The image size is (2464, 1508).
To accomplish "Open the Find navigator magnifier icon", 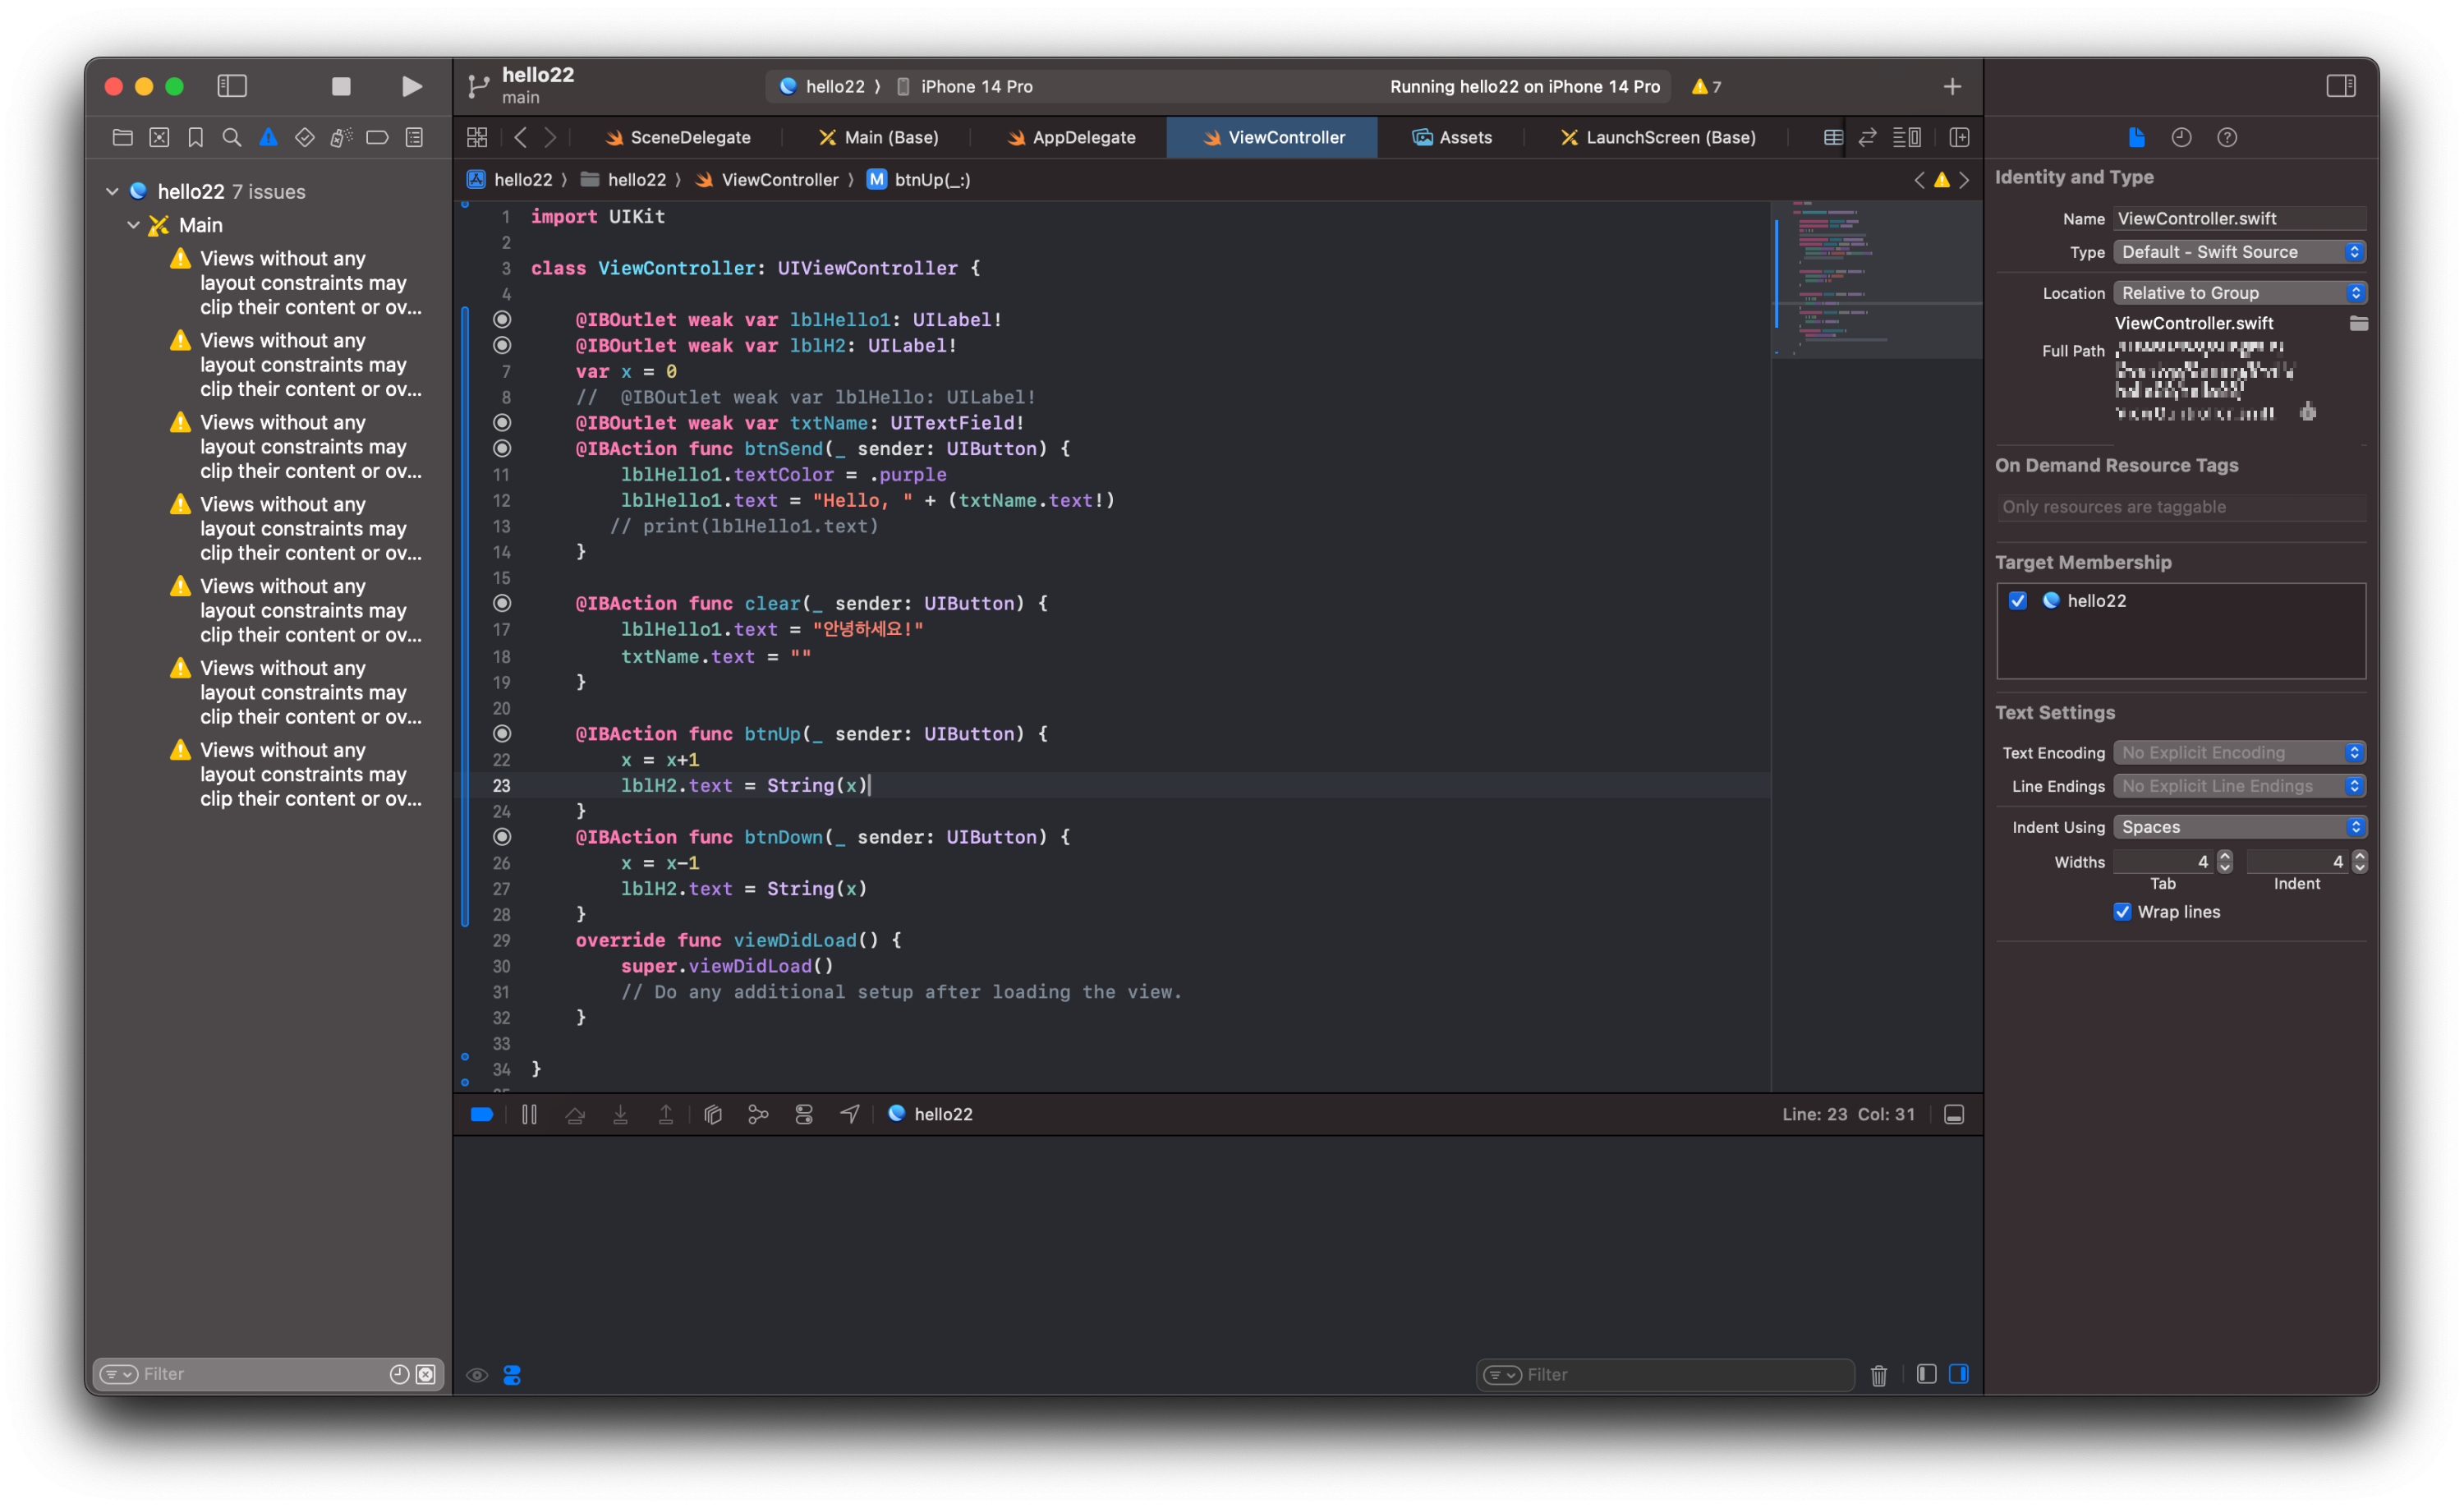I will [231, 138].
